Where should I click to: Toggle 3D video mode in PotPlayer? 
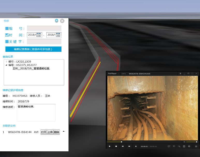174,146
